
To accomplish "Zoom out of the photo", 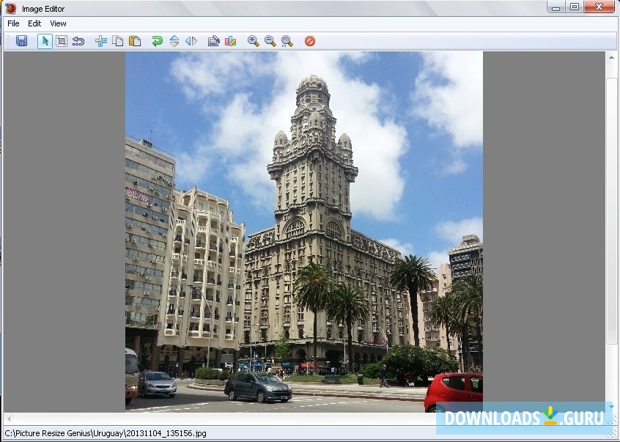I will coord(270,41).
